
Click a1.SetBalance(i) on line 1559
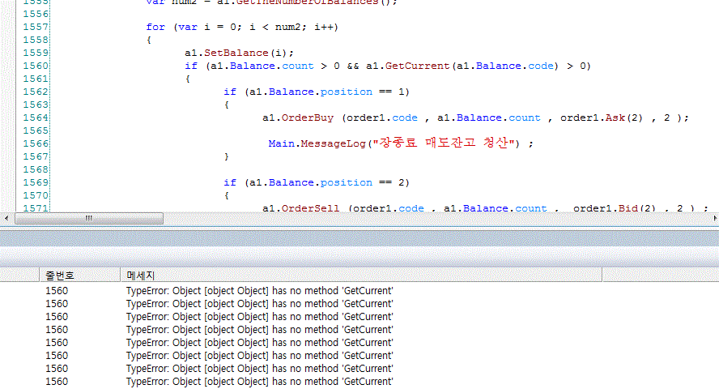240,53
